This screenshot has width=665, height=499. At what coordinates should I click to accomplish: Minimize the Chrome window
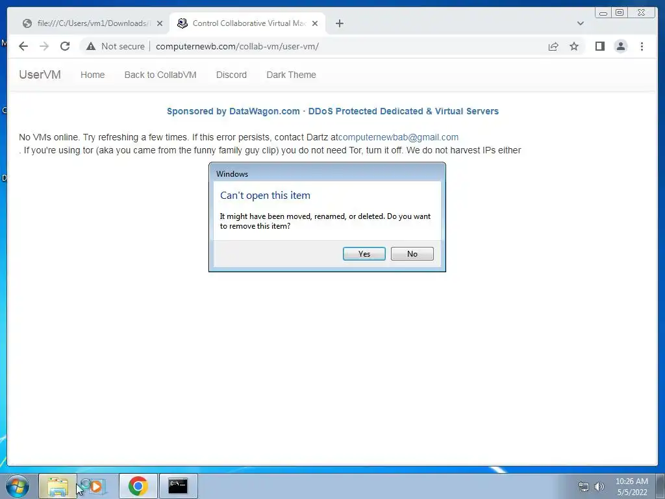603,13
